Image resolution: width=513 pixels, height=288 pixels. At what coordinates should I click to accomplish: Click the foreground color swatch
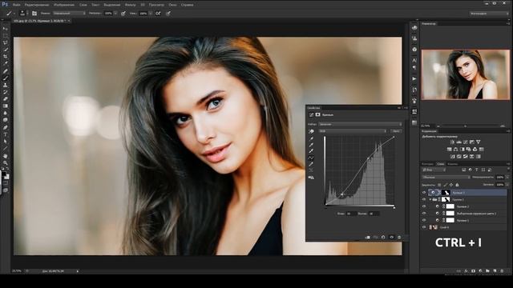click(3, 174)
